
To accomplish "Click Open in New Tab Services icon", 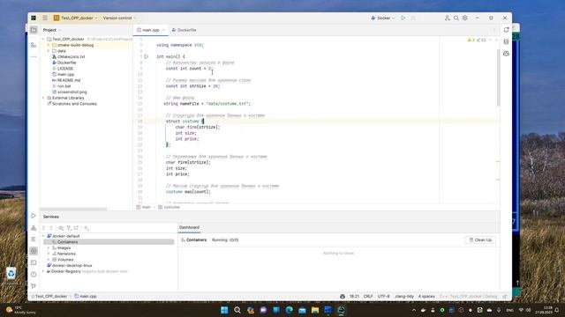I will [77, 228].
